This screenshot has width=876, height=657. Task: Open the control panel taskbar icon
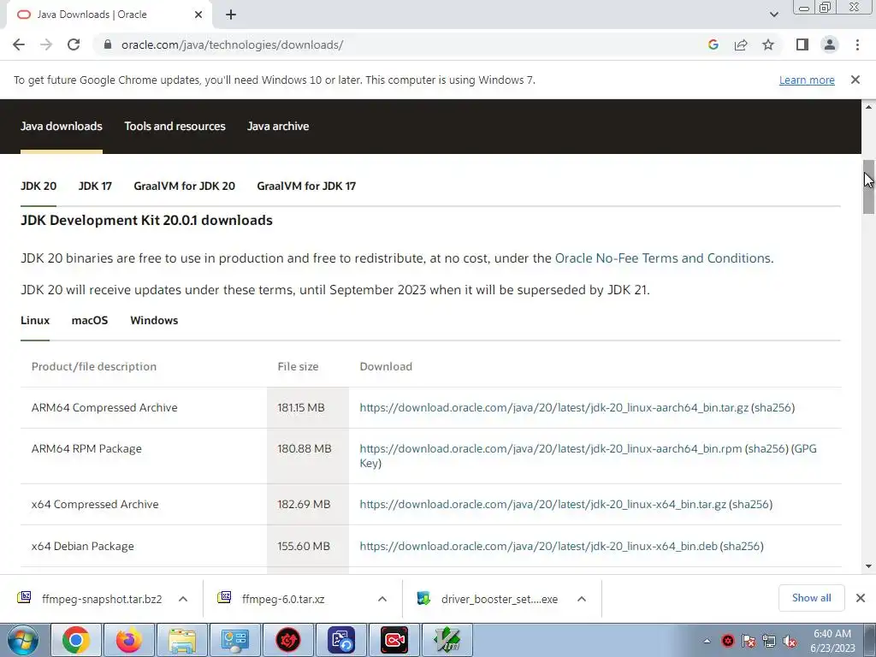(x=235, y=640)
